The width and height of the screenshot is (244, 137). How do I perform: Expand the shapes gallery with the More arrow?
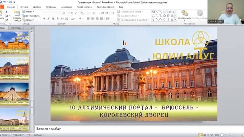click(176, 20)
